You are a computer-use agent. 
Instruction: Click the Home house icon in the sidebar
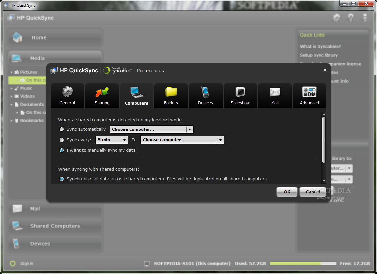(17, 37)
